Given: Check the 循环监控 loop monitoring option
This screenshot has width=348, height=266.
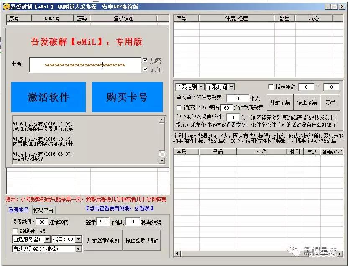Looking at the screenshot, I should (179, 107).
